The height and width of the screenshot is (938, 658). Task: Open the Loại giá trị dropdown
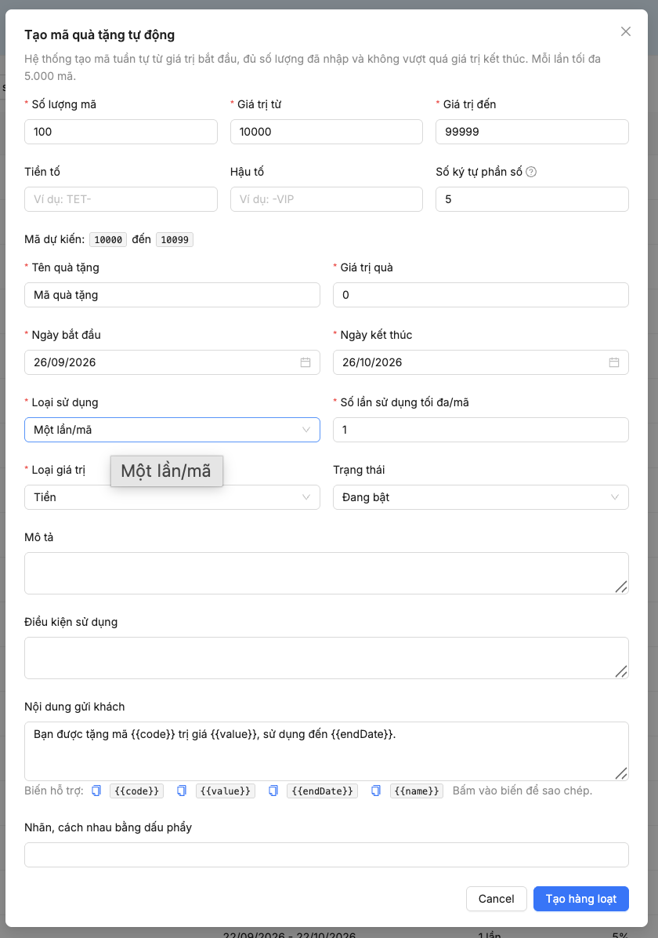(172, 497)
